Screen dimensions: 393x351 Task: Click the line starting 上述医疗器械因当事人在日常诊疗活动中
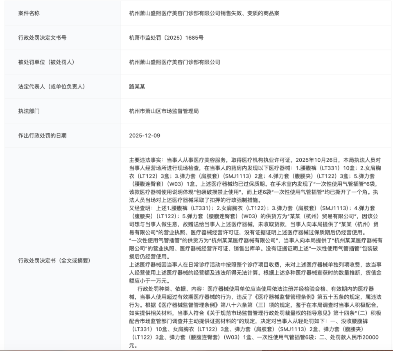[255, 265]
